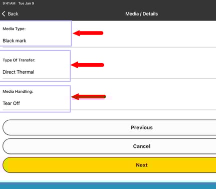Click the Media Handling label text
The image size is (216, 189).
18,91
